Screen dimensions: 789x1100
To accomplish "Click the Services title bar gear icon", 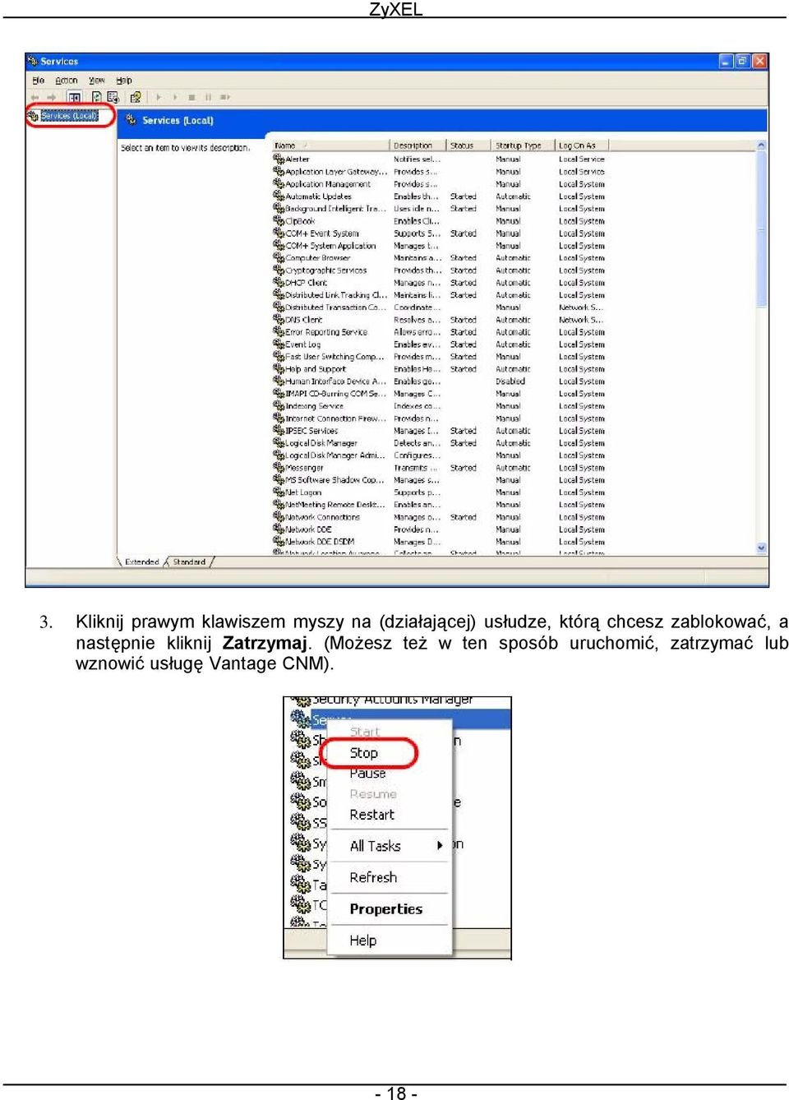I will 33,61.
